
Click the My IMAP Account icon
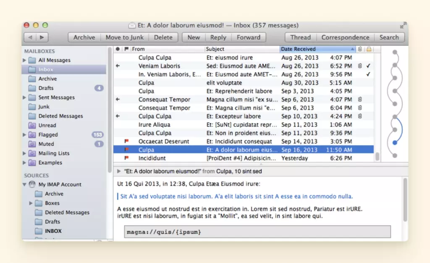(32, 184)
